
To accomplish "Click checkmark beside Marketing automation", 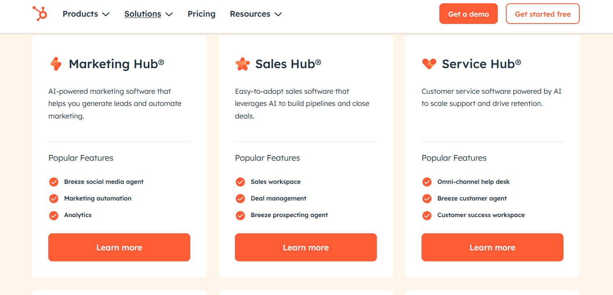I will click(54, 198).
